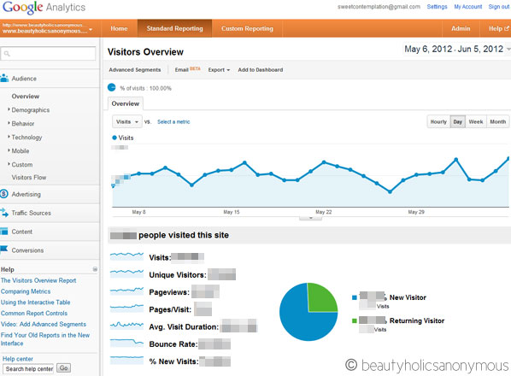Open Visitors Flow in sidebar

point(29,177)
